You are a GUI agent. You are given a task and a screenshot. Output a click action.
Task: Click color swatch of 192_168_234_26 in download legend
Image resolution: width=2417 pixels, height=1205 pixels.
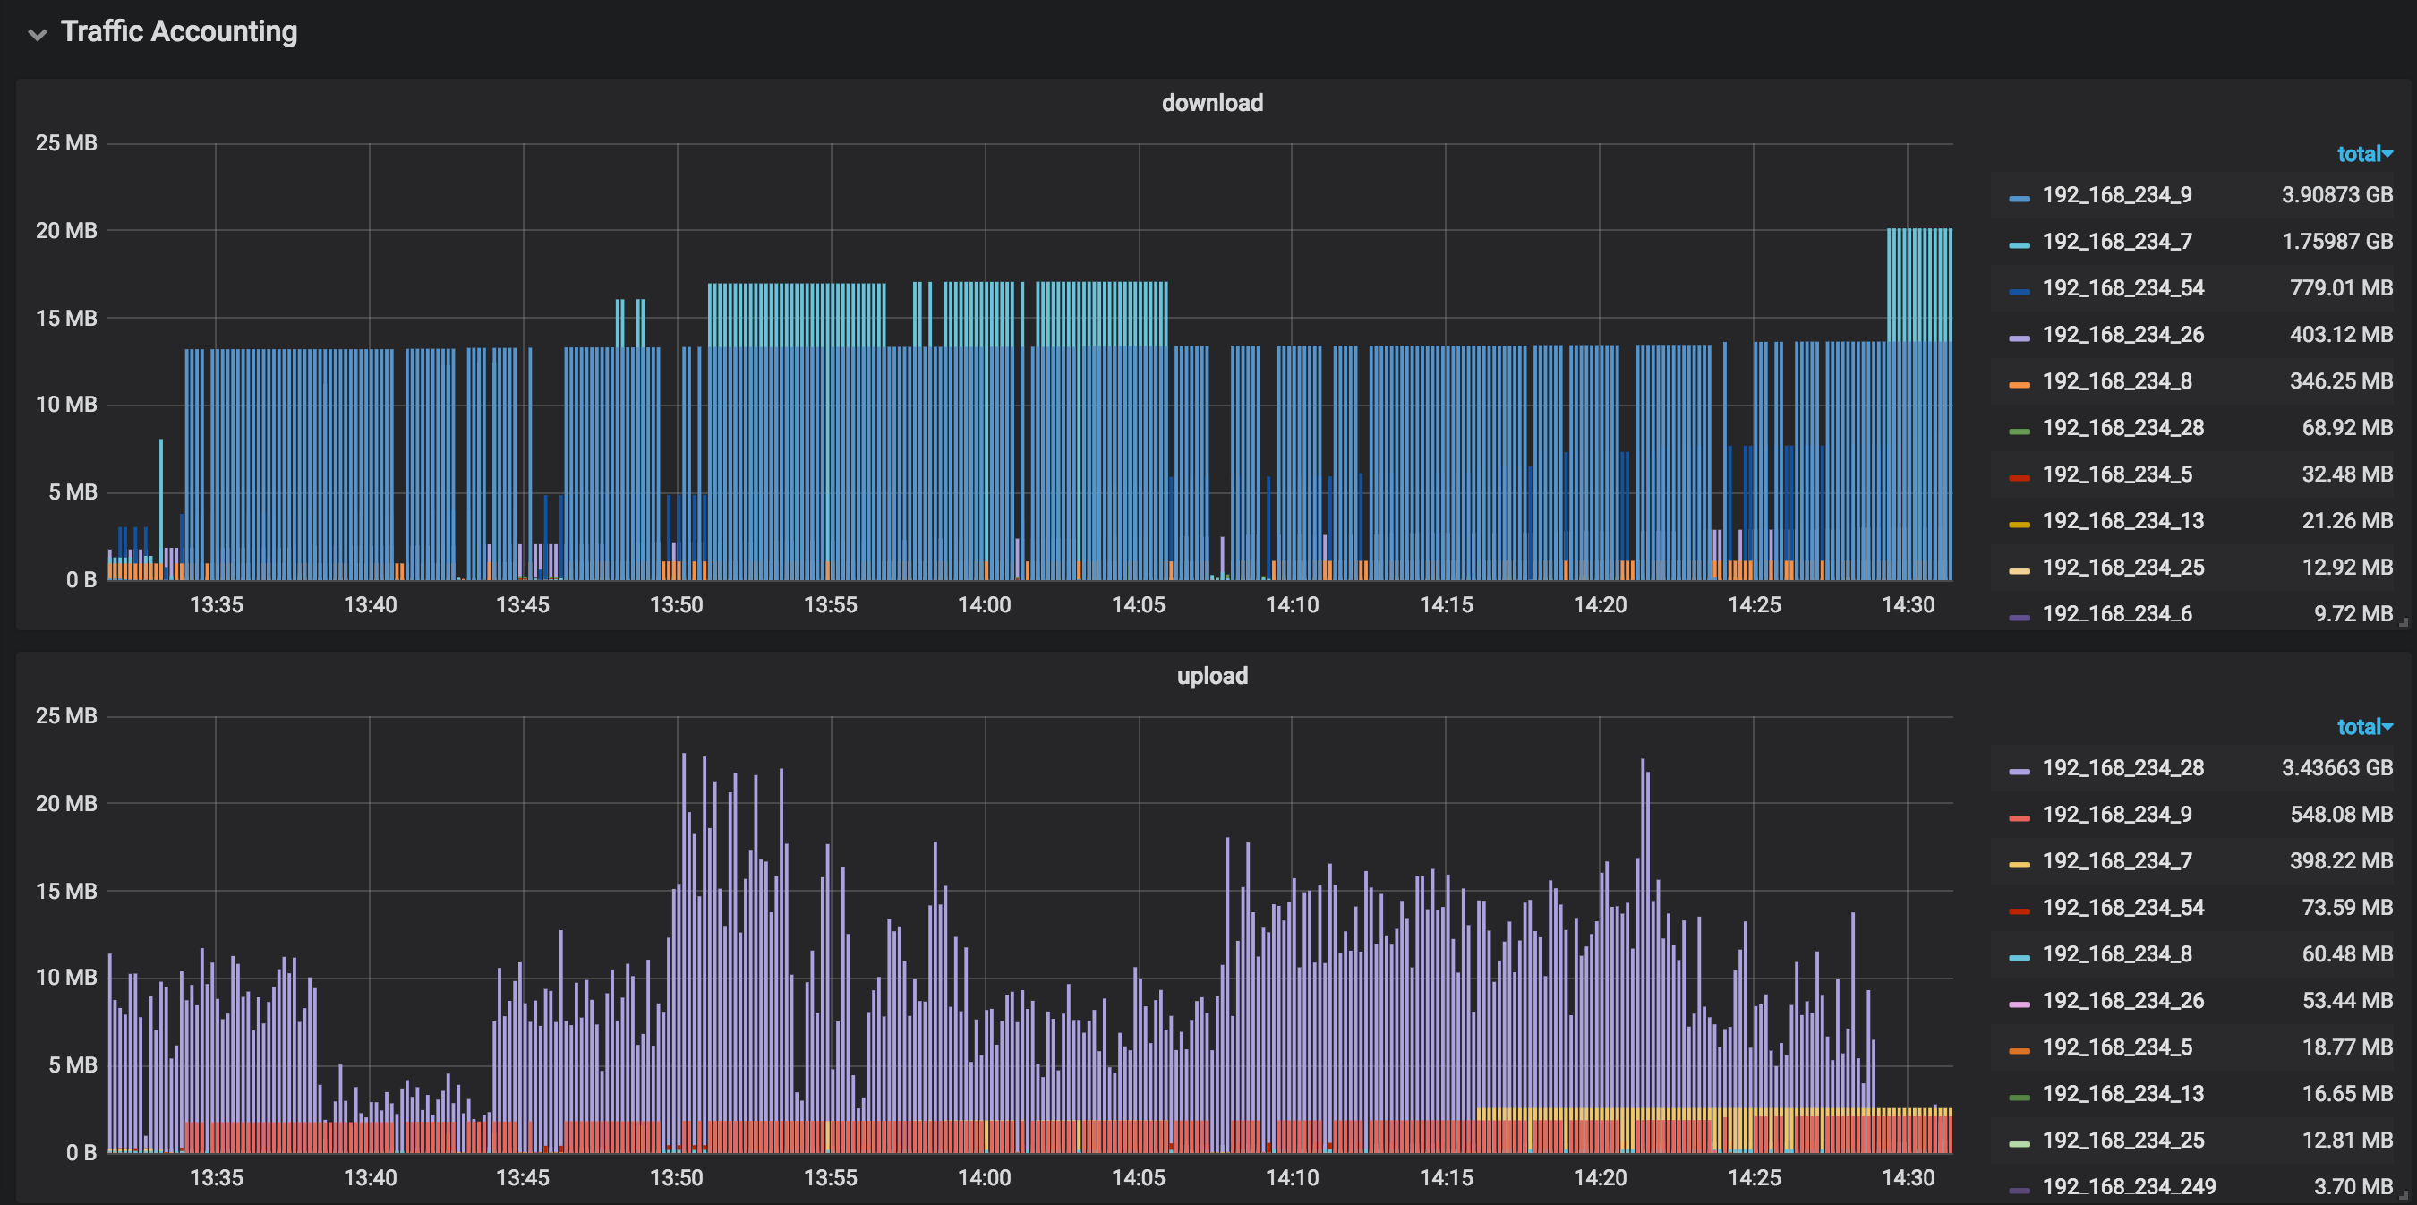click(2020, 338)
